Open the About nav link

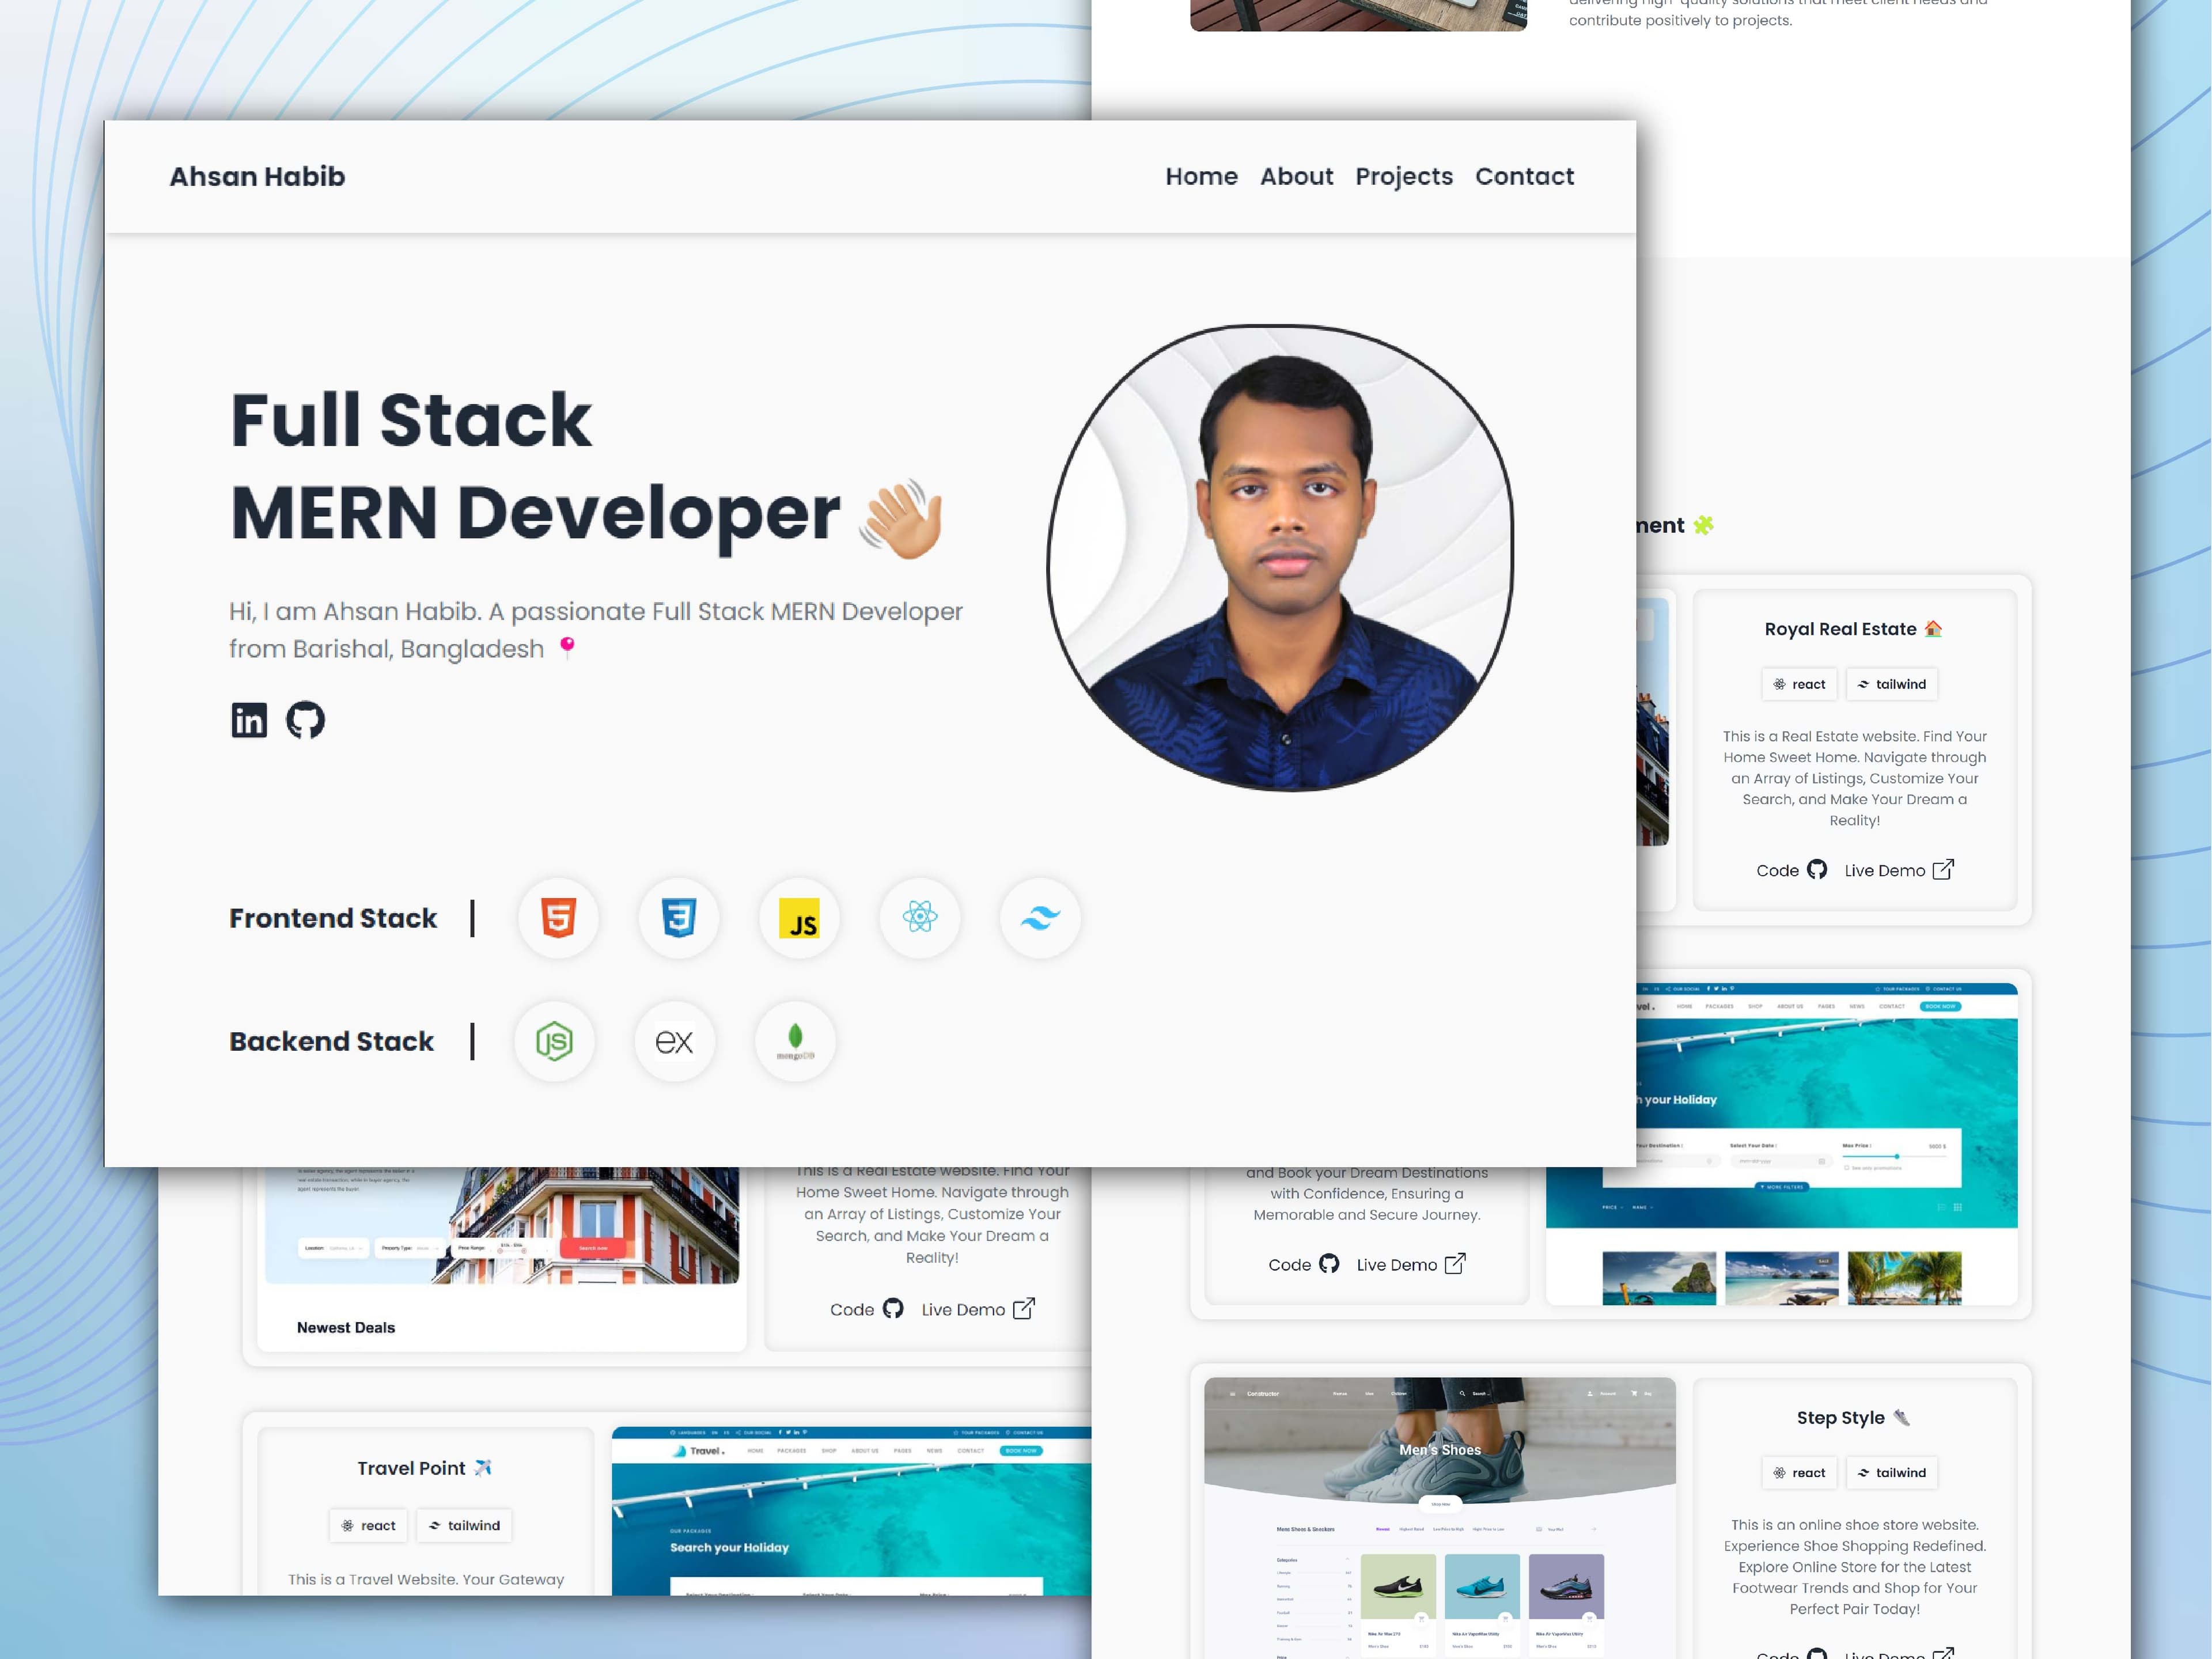pos(1296,177)
